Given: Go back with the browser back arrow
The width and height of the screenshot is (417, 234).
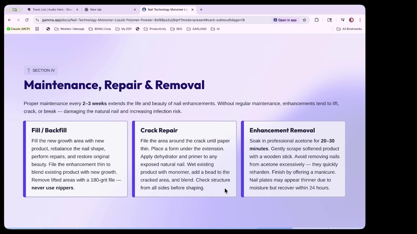Looking at the screenshot, I should (x=9, y=20).
